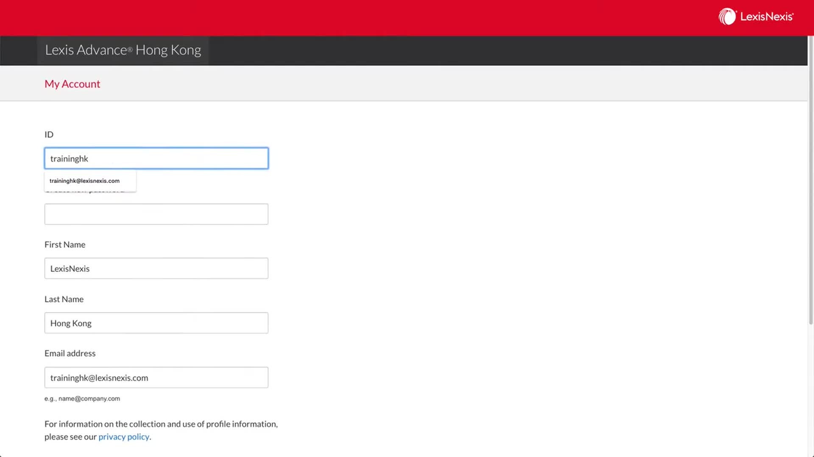Click the 'First Name' label
This screenshot has height=457, width=814.
pyautogui.click(x=65, y=245)
